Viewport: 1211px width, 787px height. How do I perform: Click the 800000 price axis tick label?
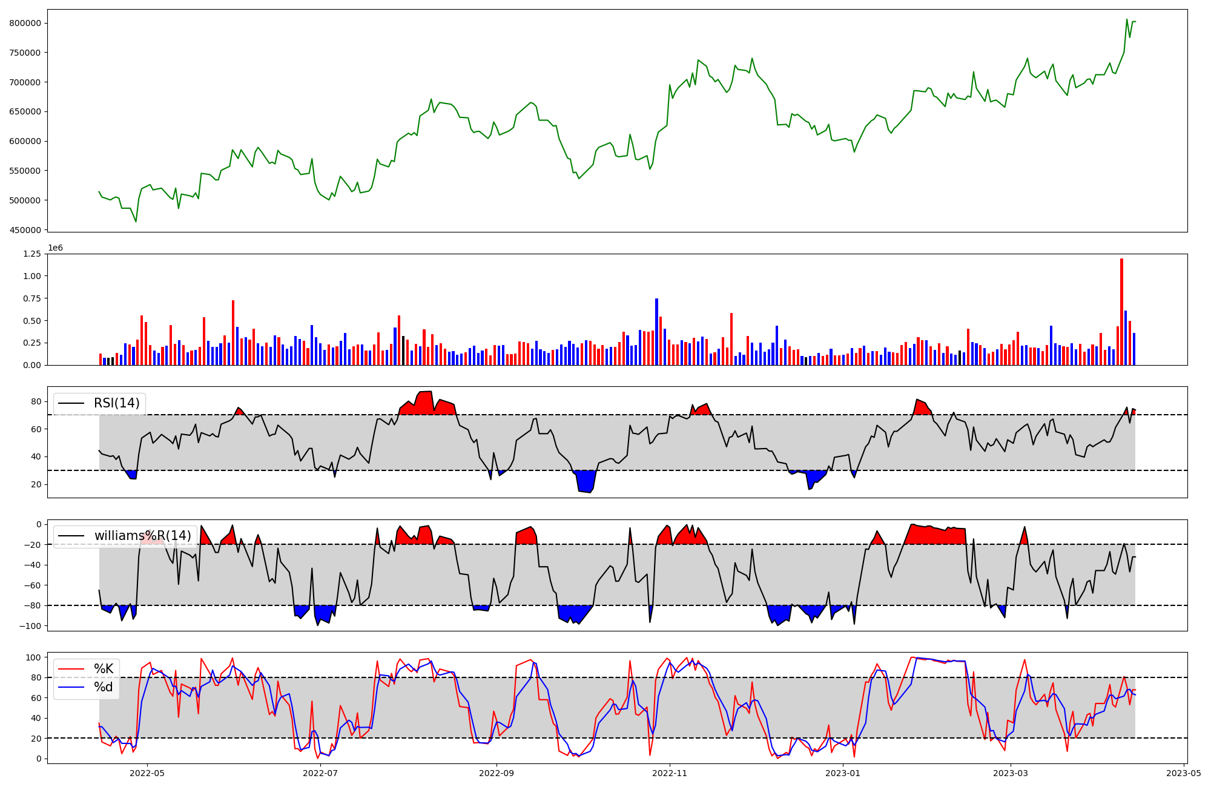25,23
